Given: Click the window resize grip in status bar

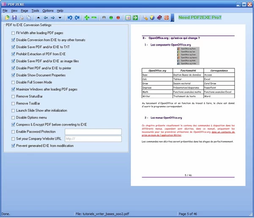Looking at the screenshot, I should [x=251, y=215].
